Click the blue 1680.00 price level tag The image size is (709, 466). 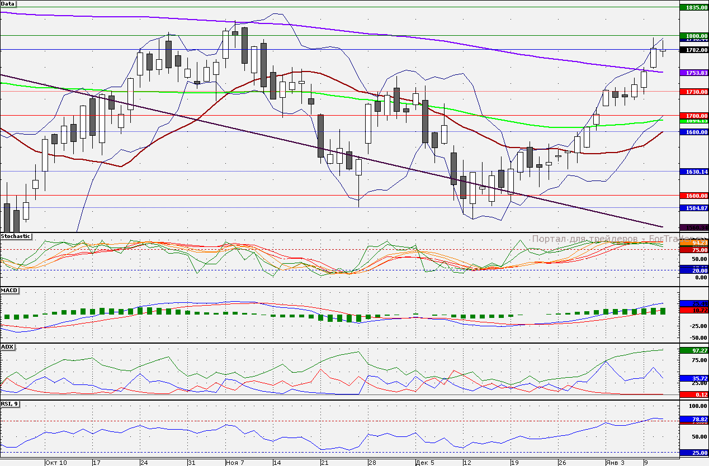[694, 132]
